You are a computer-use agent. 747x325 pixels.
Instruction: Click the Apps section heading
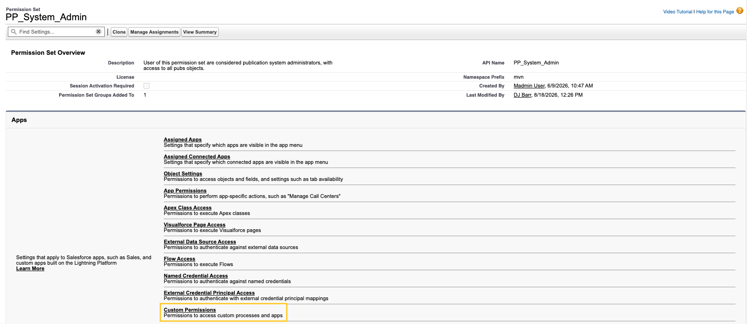pos(19,120)
